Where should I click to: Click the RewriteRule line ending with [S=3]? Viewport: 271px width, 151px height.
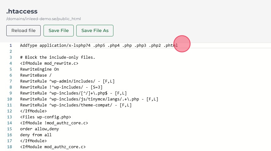pos(61,87)
